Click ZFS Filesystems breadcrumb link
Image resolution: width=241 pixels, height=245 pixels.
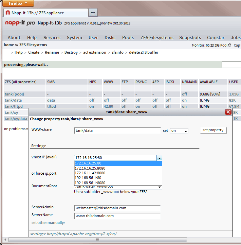[33, 45]
